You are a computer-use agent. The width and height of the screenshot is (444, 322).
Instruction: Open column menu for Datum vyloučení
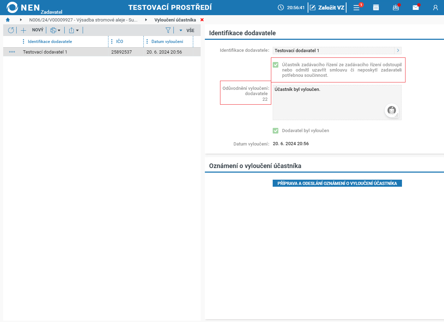click(x=147, y=42)
